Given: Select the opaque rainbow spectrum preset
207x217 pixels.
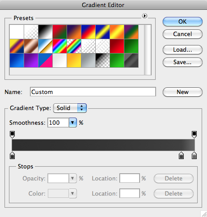Looking at the screenshot, I should point(60,46).
